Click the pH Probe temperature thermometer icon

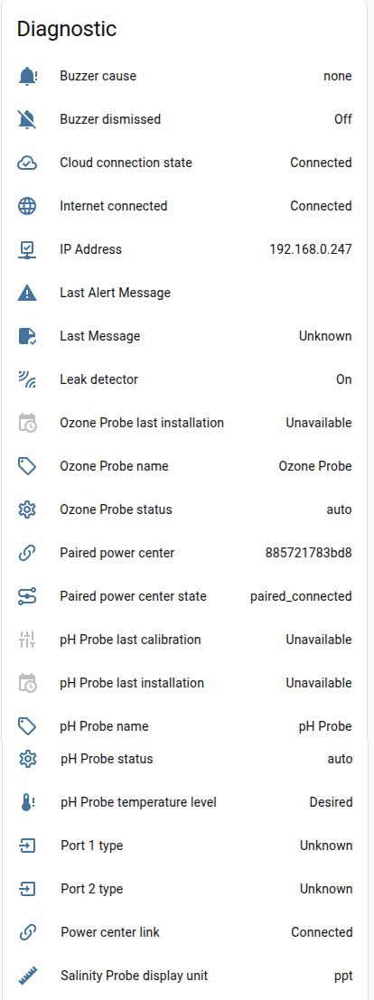(27, 801)
